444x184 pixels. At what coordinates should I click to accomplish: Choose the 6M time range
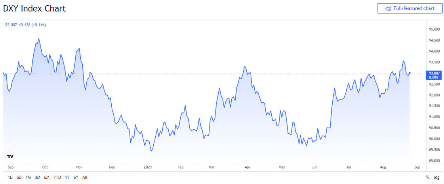47,177
